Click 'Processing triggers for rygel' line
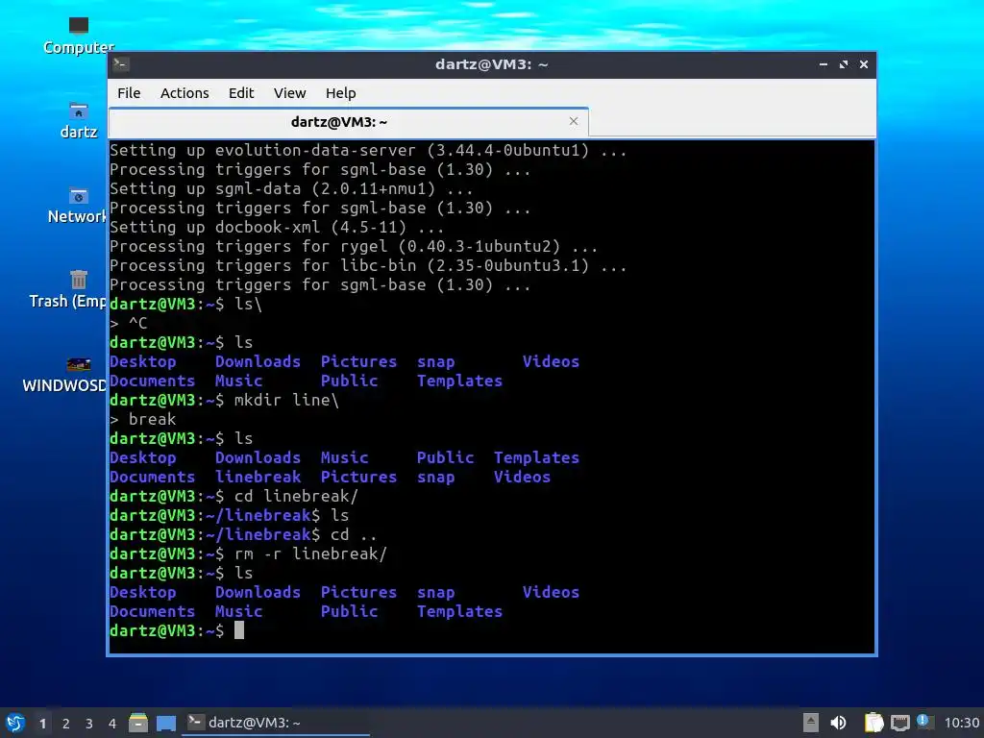 click(x=354, y=247)
